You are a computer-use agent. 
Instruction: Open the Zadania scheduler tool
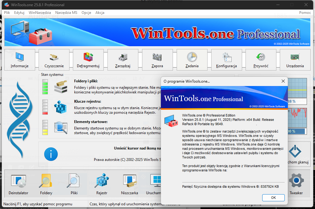192,60
